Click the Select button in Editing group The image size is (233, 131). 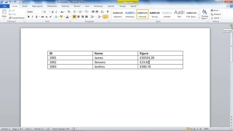click(216, 18)
